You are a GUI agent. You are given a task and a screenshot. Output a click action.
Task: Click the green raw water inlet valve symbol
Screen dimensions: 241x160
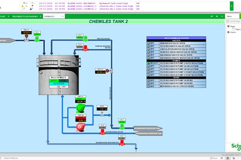point(37,39)
